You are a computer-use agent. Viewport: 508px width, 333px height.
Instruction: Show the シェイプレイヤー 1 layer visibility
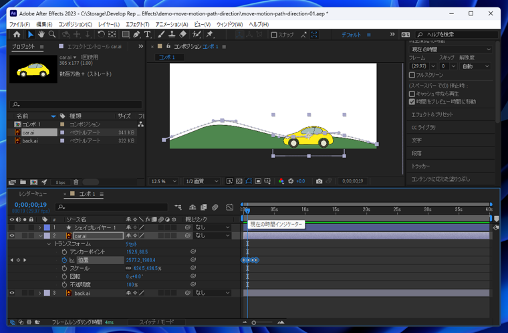click(x=12, y=227)
